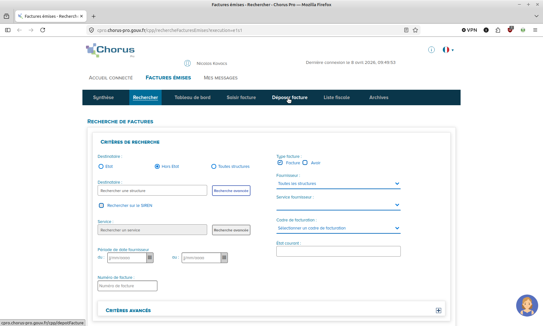The height and width of the screenshot is (326, 543).
Task: Click the 'au' end date field
Action: (x=201, y=258)
